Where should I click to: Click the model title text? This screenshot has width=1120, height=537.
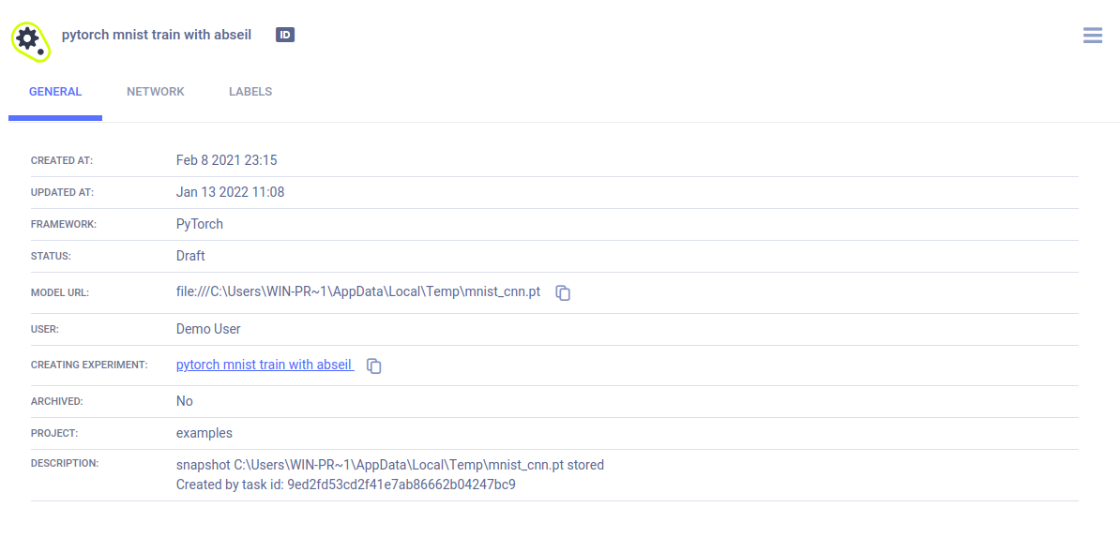(157, 35)
